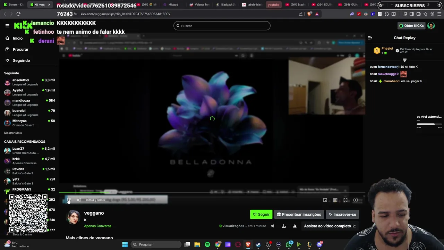Image resolution: width=444 pixels, height=250 pixels.
Task: Click Presentear inscrições button
Action: point(299,215)
